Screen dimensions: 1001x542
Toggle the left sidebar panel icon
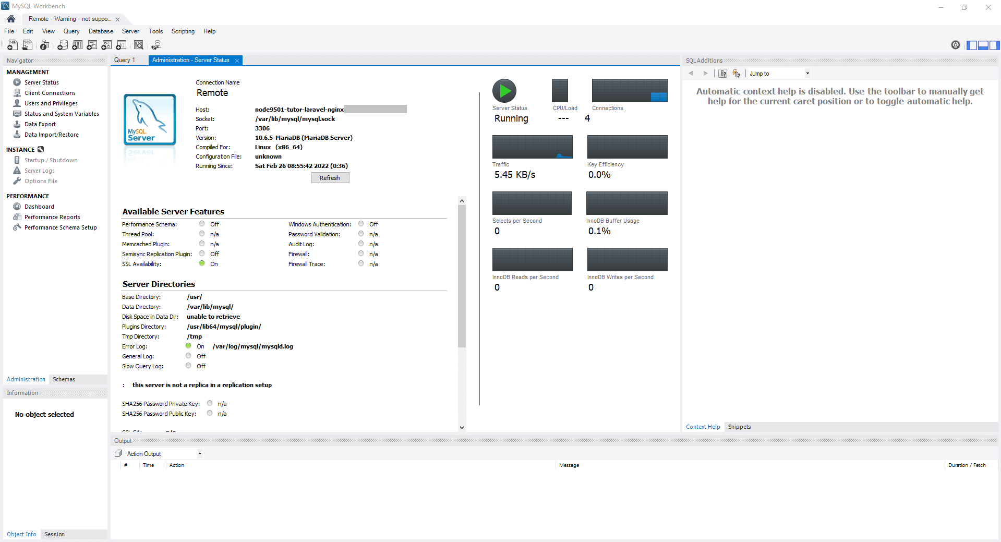(972, 45)
